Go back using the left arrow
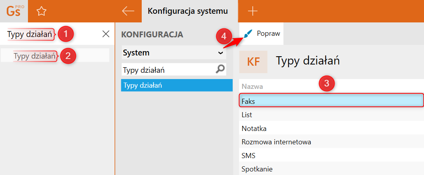 128,11
